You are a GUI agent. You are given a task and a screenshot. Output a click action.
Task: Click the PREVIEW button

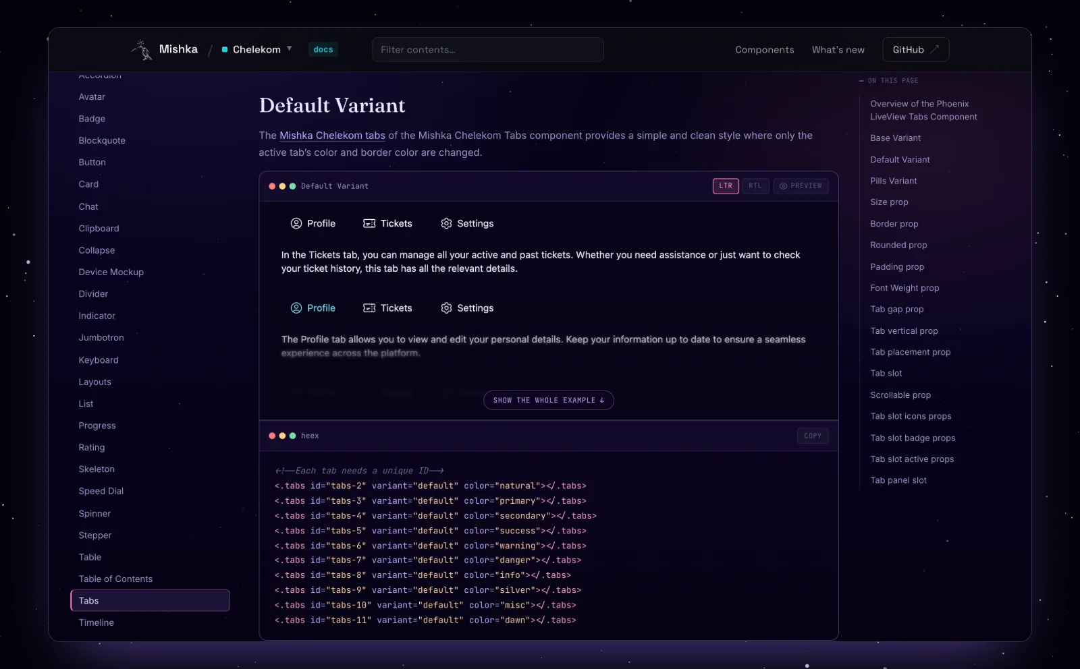(801, 186)
